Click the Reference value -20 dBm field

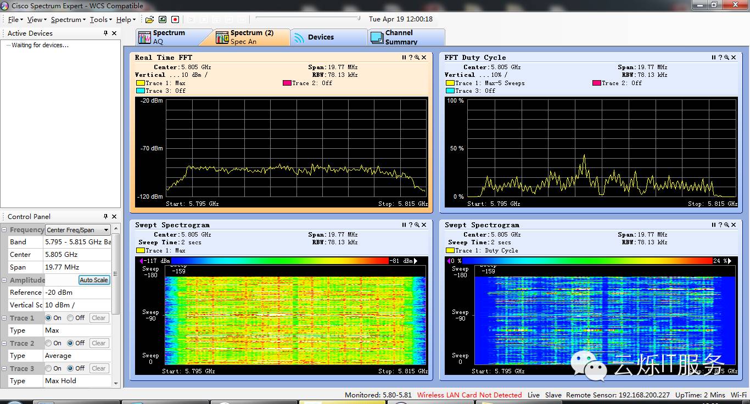pyautogui.click(x=77, y=293)
